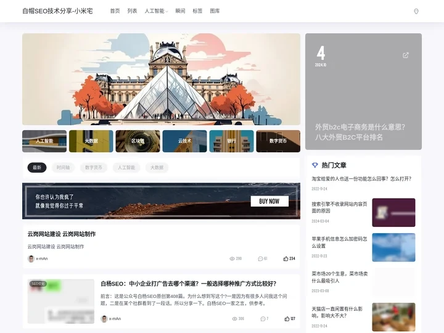Click the 白杨SEO post cover image
This screenshot has width=444, height=333.
[x=61, y=302]
